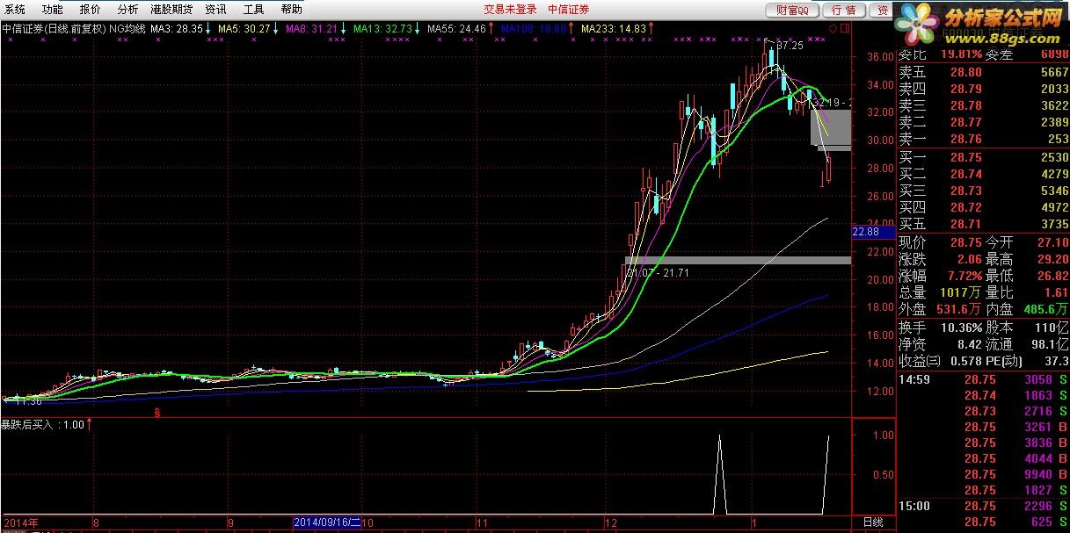Select the MA108: 18.89 indicator label
Image resolution: width=1070 pixels, height=533 pixels.
(x=534, y=28)
